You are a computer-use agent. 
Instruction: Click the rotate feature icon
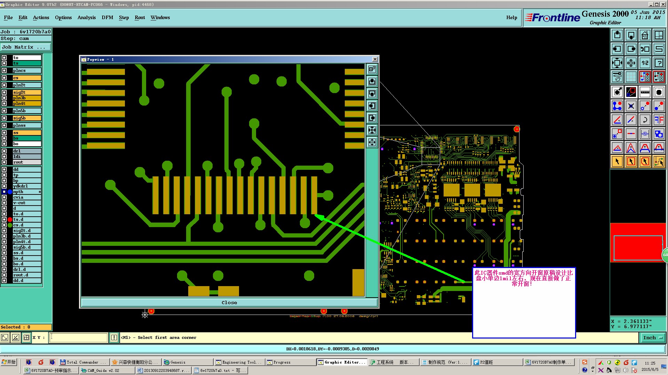(x=645, y=120)
